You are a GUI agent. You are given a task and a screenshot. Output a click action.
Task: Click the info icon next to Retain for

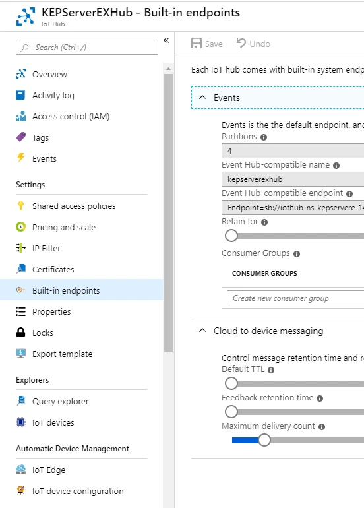(264, 222)
